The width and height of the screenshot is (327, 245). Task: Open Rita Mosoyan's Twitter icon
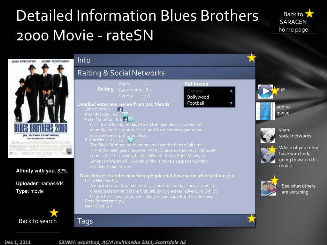[x=125, y=115]
